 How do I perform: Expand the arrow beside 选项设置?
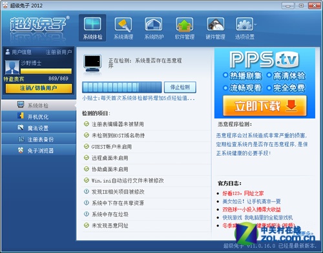255,24
